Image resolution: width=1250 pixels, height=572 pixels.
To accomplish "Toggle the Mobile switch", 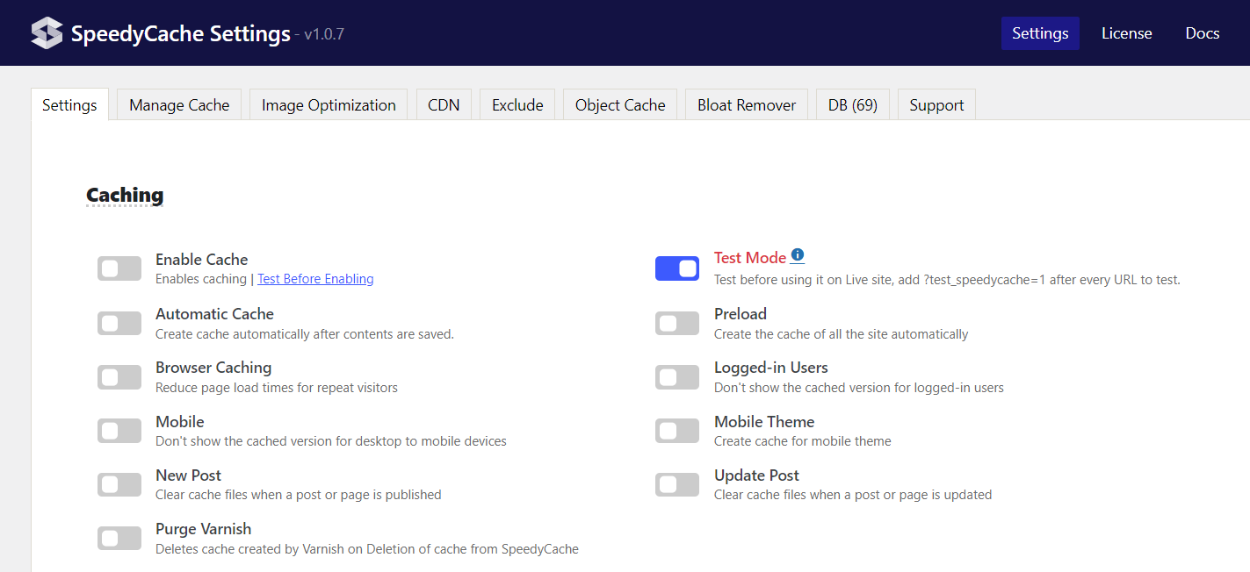I will click(119, 431).
